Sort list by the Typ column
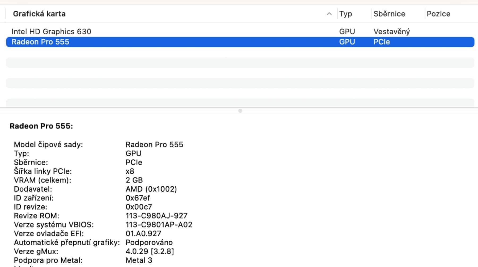Viewport: 478px width, 267px height. click(345, 14)
